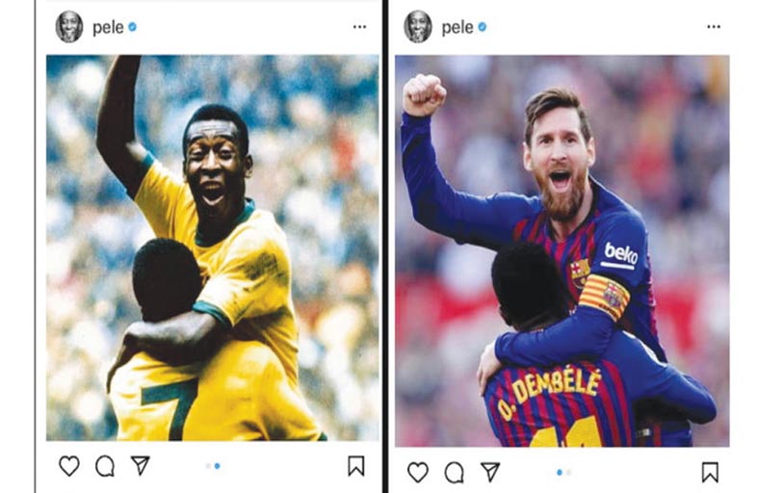758x493 pixels.
Task: Open profile picture on the left post header
Action: coord(69,27)
